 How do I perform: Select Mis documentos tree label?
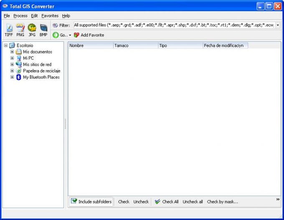[38, 52]
